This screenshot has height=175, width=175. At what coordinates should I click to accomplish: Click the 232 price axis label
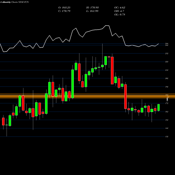point(167,54)
